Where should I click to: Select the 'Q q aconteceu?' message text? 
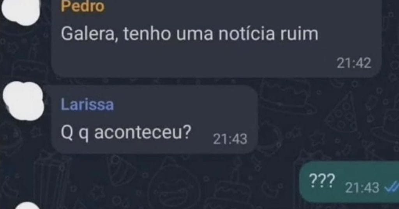coord(126,132)
